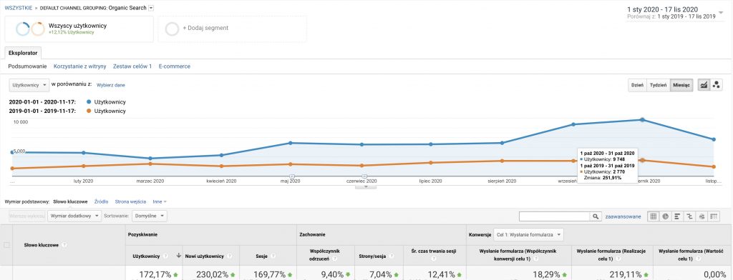The width and height of the screenshot is (733, 280).
Task: Switch to the pivot table view icon
Action: [714, 216]
